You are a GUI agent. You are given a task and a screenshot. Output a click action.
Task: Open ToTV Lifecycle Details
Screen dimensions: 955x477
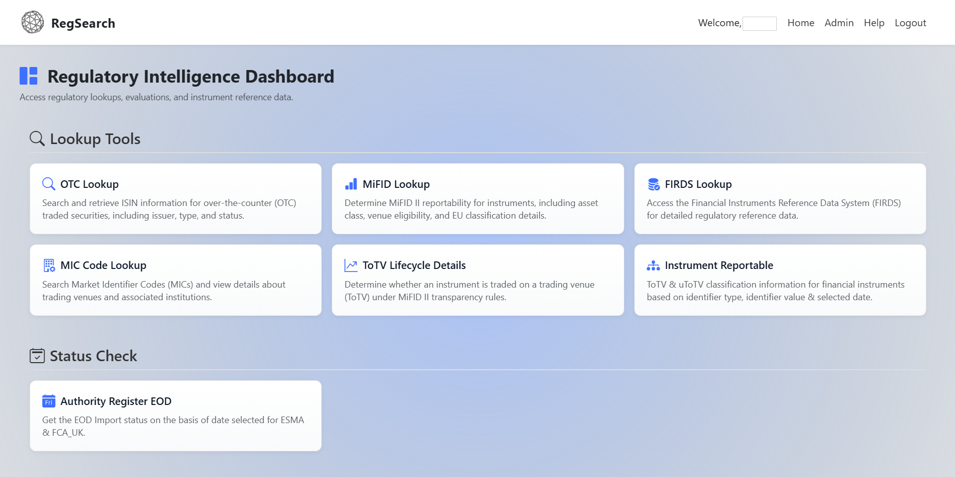tap(478, 280)
